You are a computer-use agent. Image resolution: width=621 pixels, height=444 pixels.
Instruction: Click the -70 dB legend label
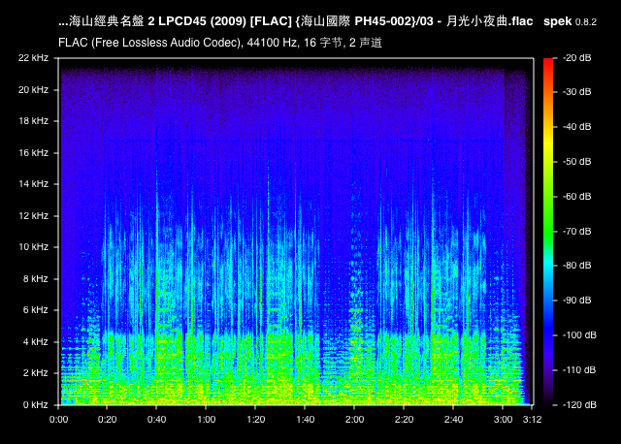click(x=577, y=231)
